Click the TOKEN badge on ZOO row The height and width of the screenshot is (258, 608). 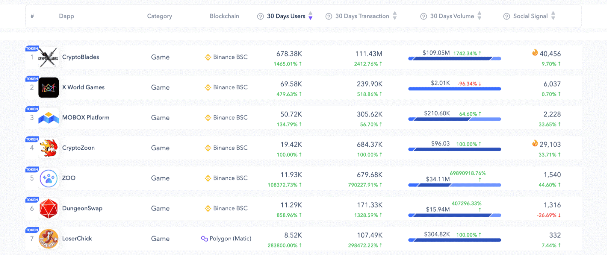coord(32,169)
